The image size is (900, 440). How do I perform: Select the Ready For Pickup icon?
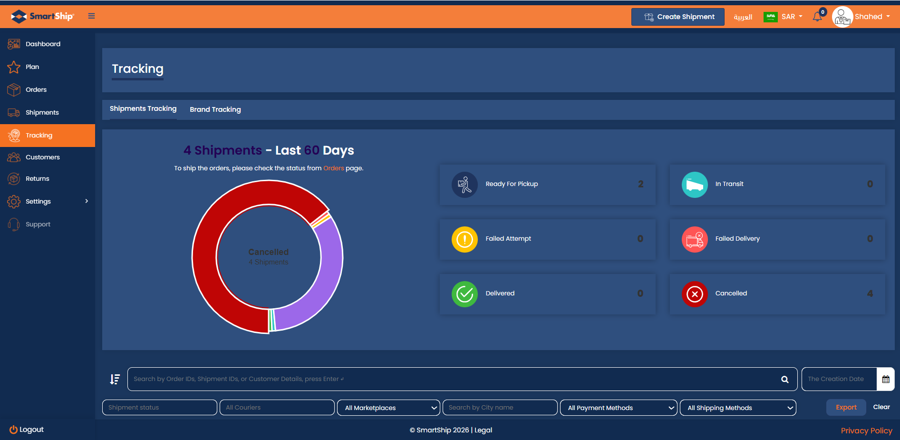click(x=464, y=185)
